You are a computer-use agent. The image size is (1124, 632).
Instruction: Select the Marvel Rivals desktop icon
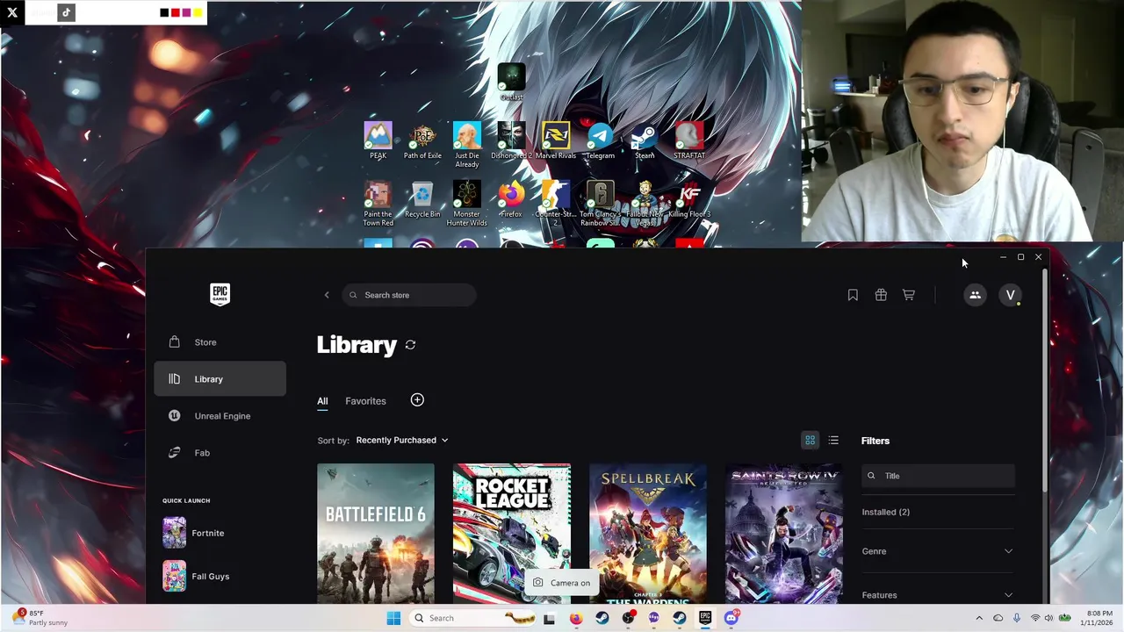(556, 140)
